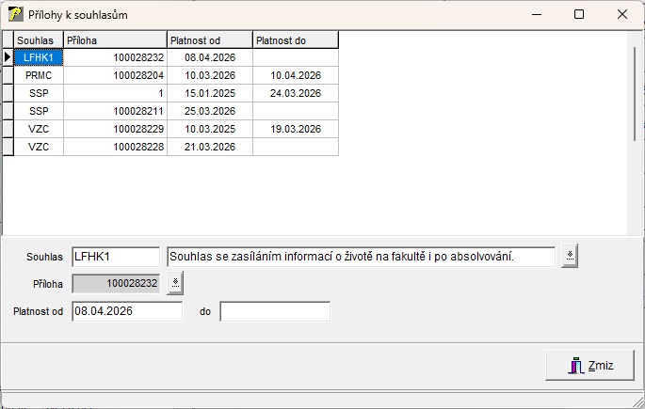Click the Zmiz button

click(x=589, y=366)
